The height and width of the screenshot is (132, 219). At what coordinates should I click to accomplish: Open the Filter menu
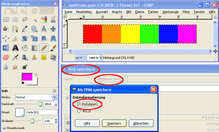186,12
